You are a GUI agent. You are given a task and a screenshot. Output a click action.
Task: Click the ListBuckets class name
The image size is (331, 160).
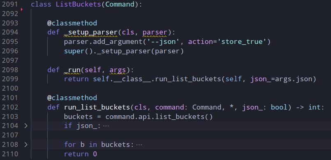78,5
